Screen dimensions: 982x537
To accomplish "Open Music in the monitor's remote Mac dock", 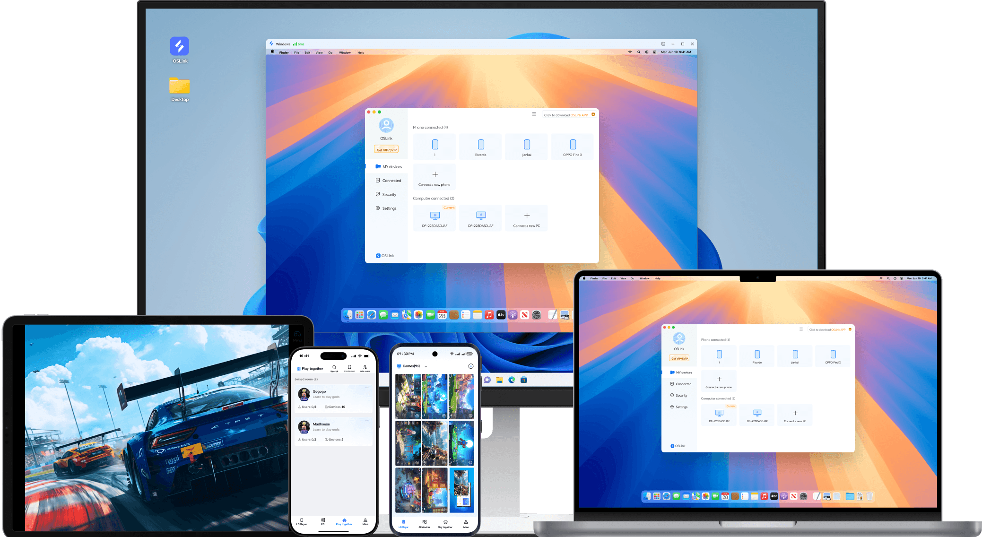I will pos(489,315).
